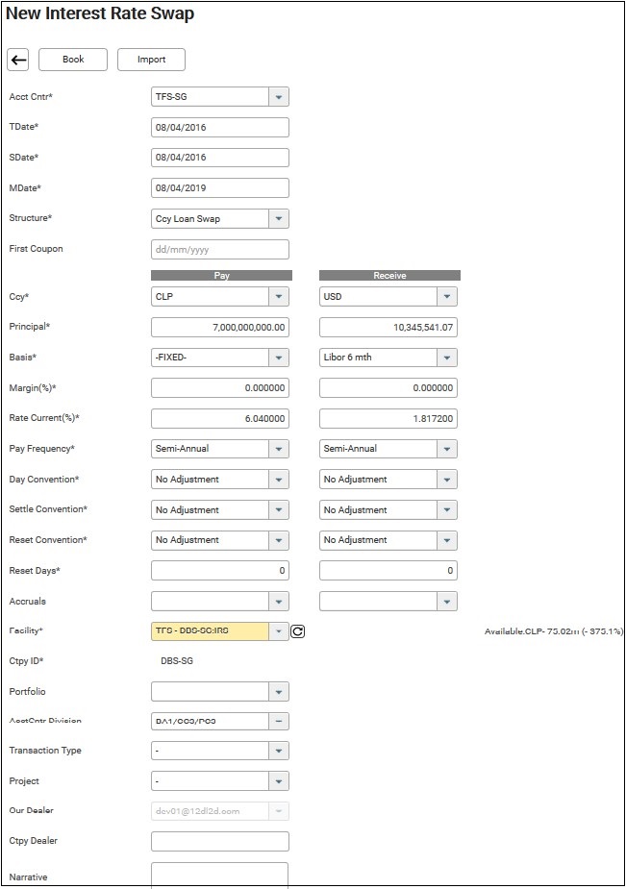Viewport: 626px width, 889px height.
Task: Click the MDate input field
Action: tap(220, 188)
